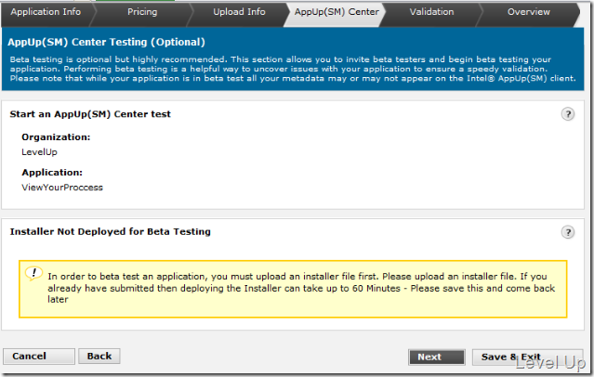Open help for Start an AppUp(SM) Center test

(x=567, y=114)
